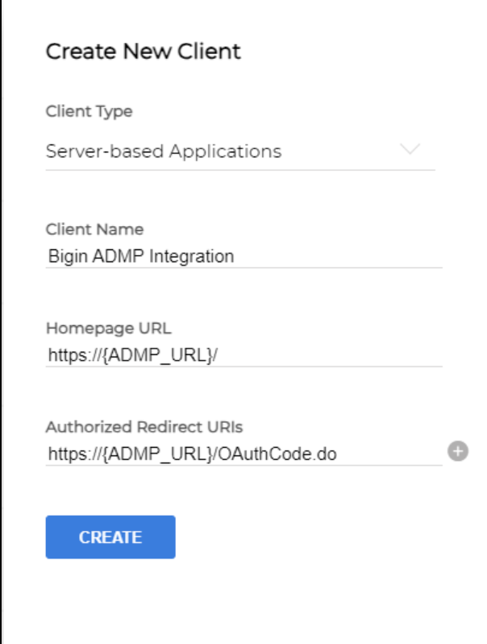Click the Client Name label

[94, 230]
